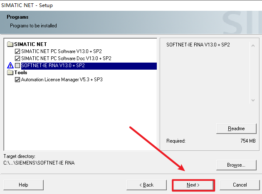Click the 754 MB required size value
The image size is (262, 194).
pyautogui.click(x=248, y=141)
